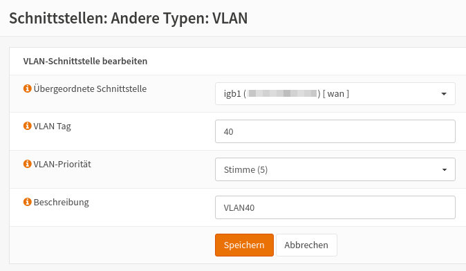Focus the VLAN Tag field containing 40
This screenshot has width=466, height=271.
click(x=335, y=131)
